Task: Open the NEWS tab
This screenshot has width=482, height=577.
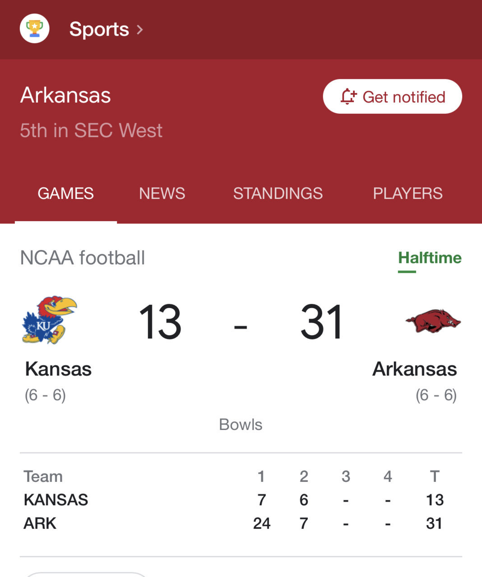Action: click(x=162, y=194)
